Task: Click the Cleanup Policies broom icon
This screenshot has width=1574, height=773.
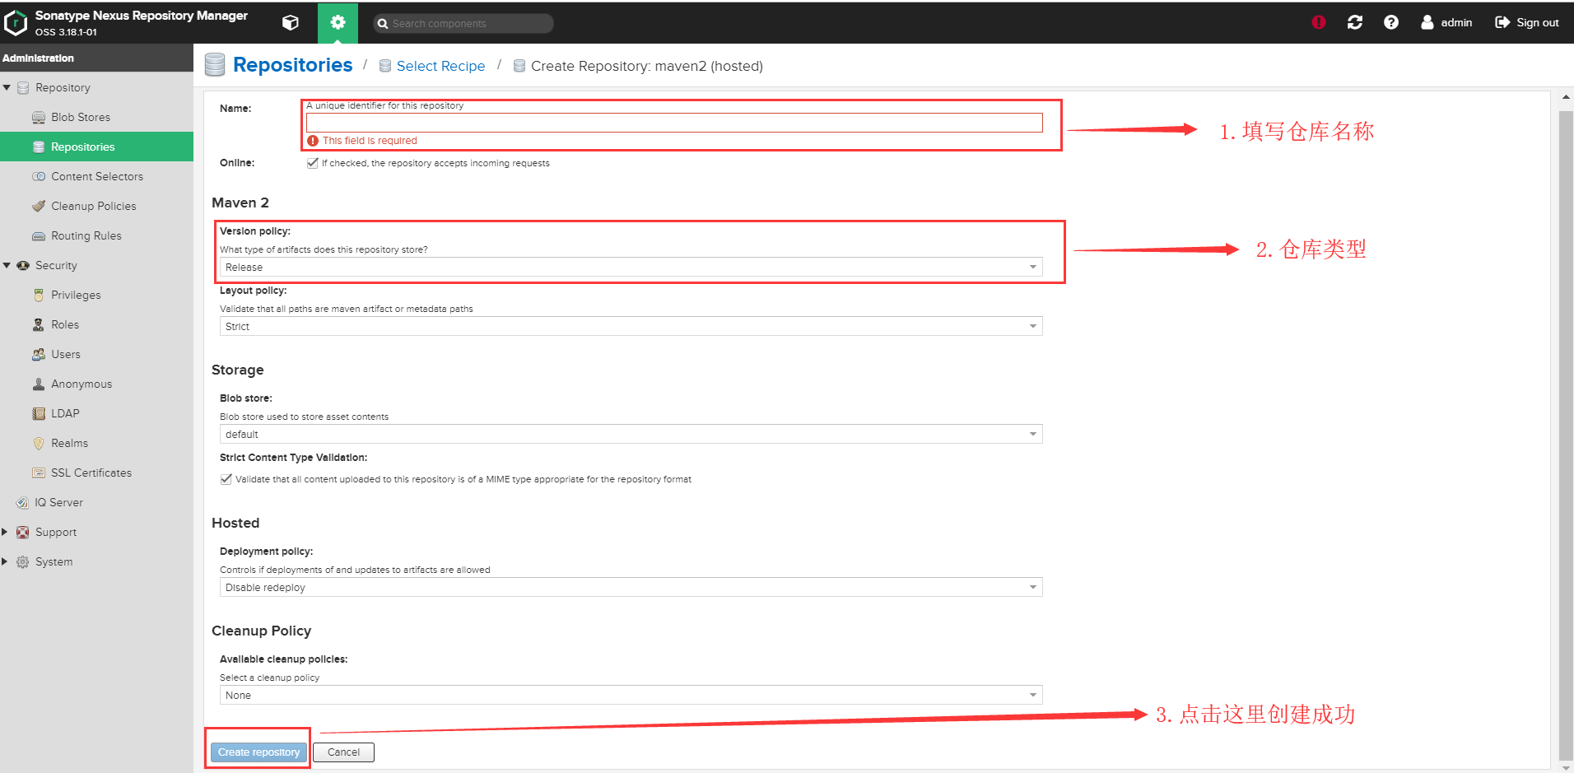Action: pos(39,207)
